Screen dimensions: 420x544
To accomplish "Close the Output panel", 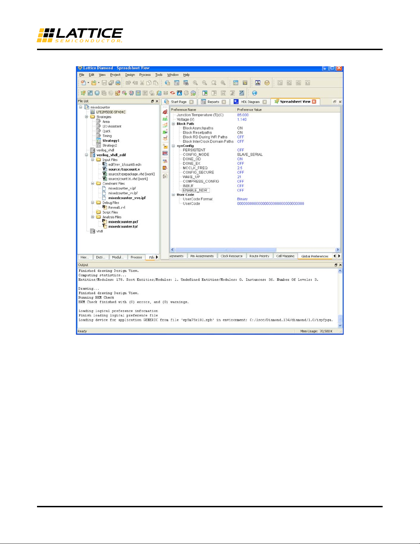I will pos(340,265).
